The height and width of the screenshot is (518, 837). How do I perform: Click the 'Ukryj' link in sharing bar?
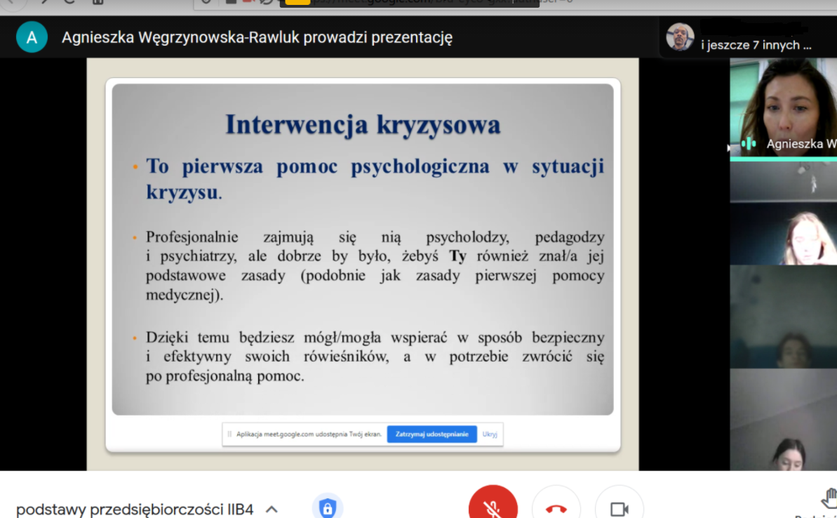click(490, 434)
